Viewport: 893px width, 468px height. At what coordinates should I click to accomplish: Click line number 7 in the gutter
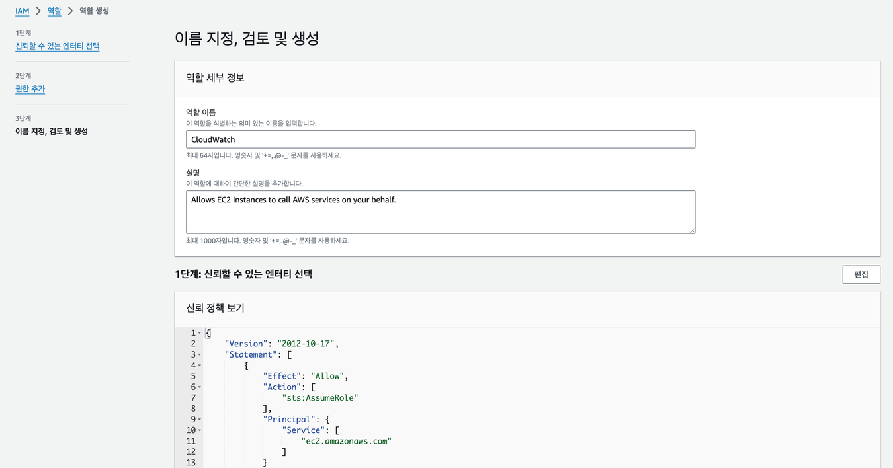[193, 398]
